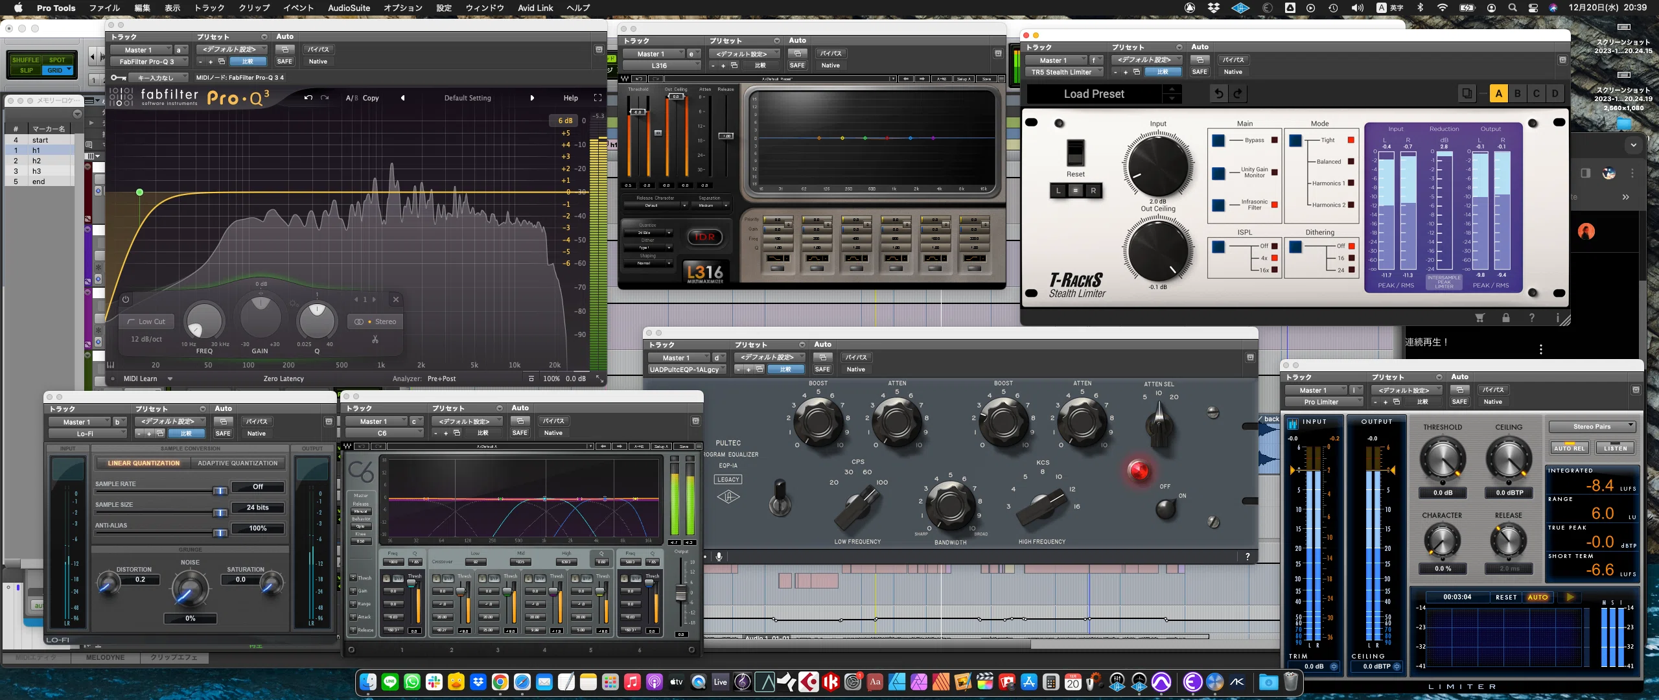Open LINE app in the Dock
Image resolution: width=1659 pixels, height=700 pixels.
click(x=390, y=682)
